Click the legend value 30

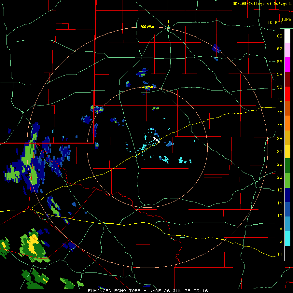280,151
